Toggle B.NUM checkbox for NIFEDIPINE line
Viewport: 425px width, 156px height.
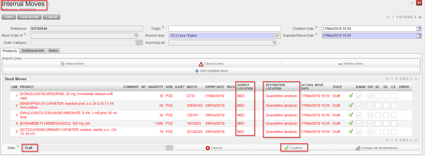(x=359, y=96)
